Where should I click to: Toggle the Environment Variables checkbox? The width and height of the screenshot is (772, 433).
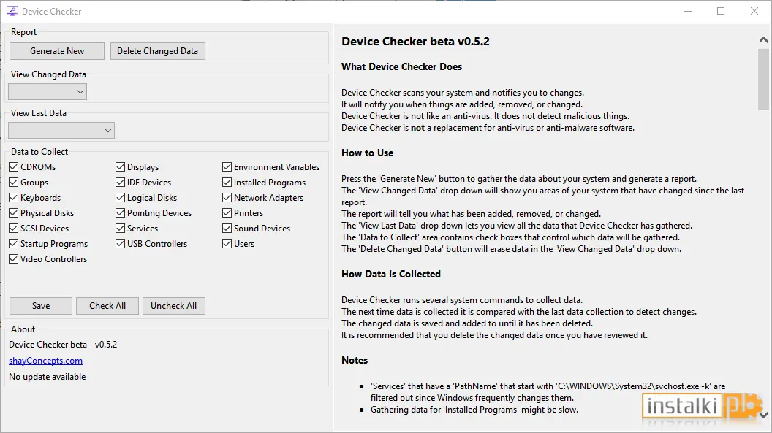pos(227,167)
